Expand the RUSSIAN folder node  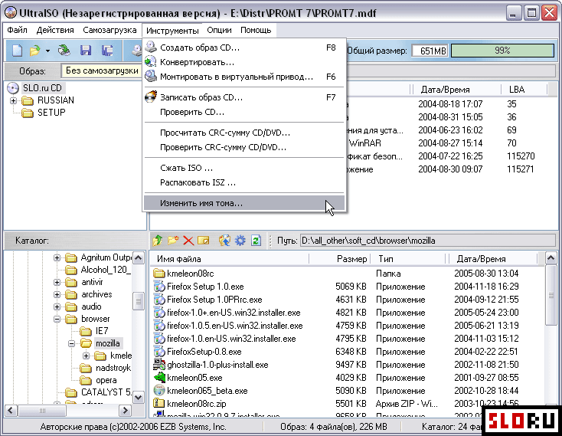point(14,100)
